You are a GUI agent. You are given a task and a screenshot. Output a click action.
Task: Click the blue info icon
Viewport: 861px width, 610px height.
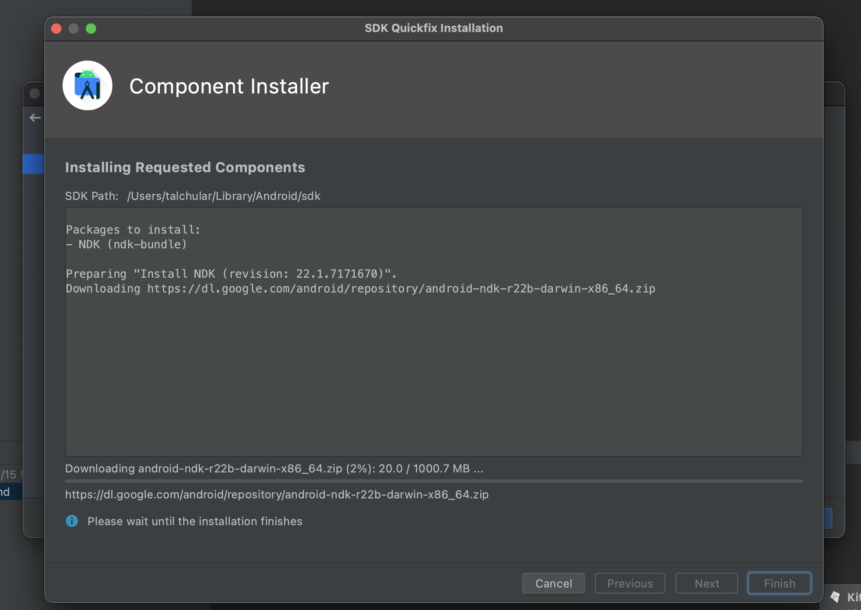point(72,521)
